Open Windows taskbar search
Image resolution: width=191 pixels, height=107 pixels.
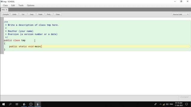coord(10,104)
